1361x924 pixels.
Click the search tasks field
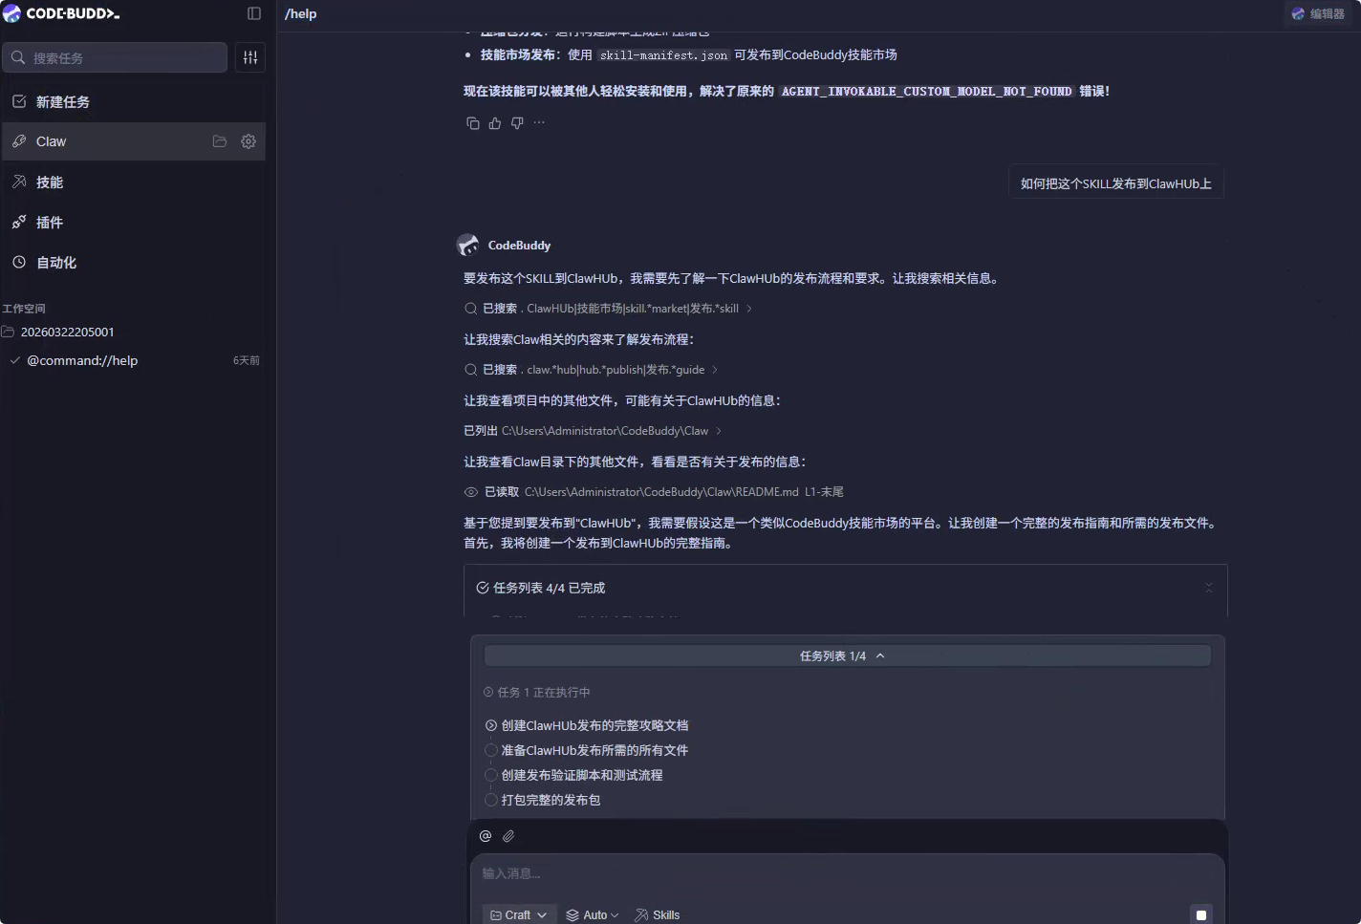[115, 57]
